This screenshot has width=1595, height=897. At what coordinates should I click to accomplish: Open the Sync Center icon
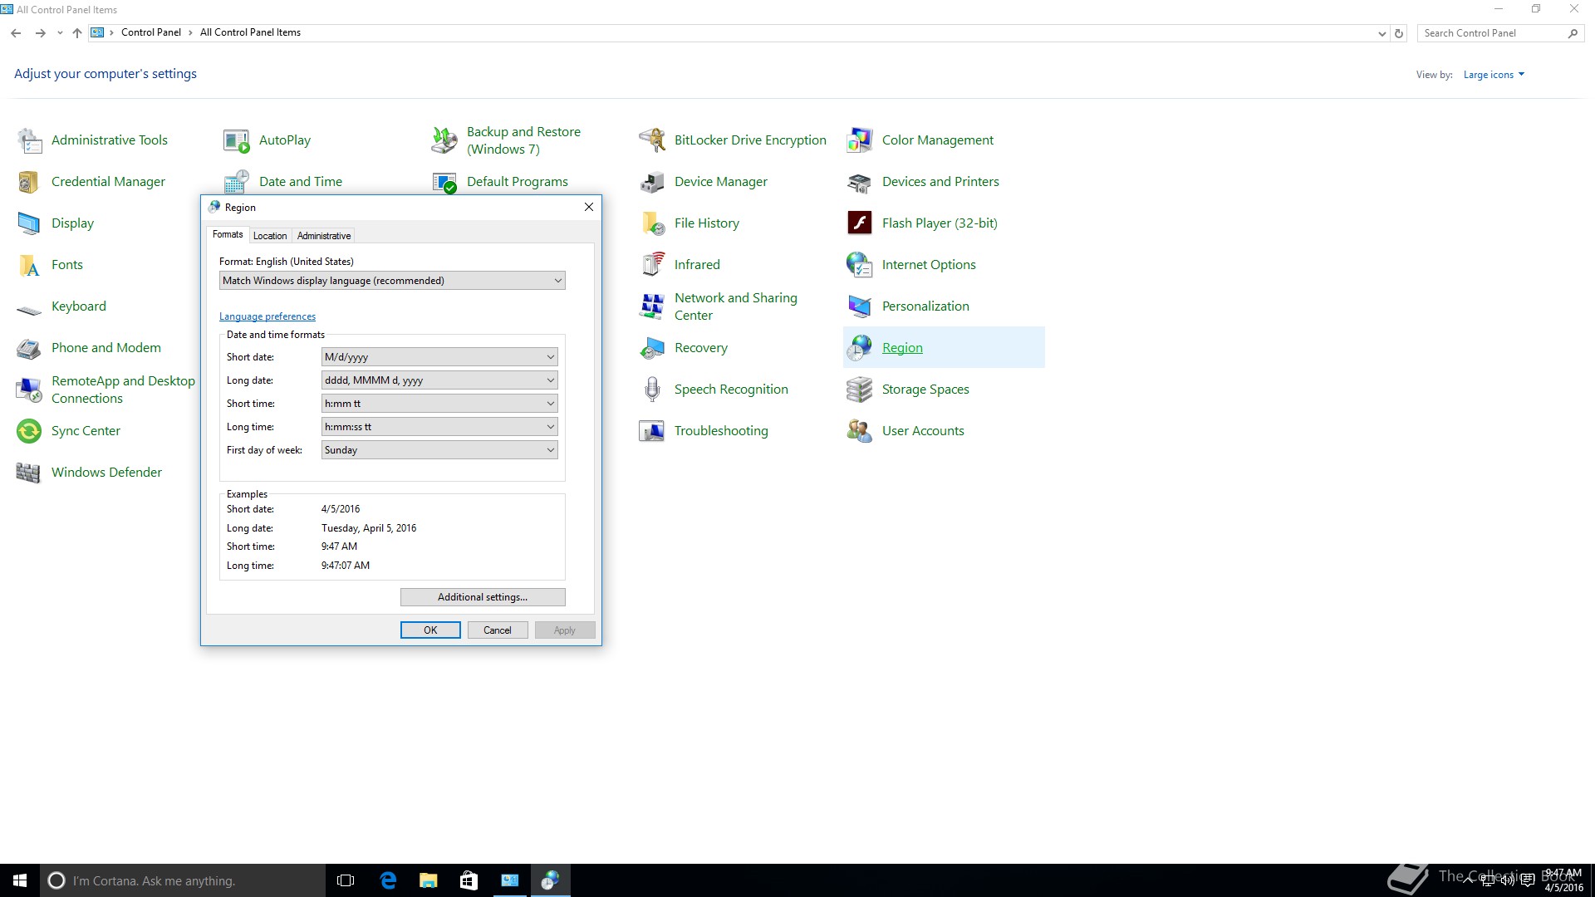[29, 431]
